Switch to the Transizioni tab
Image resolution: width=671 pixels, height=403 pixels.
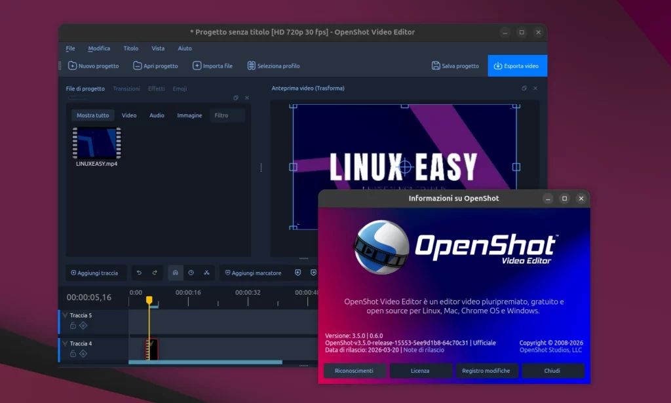(x=126, y=88)
